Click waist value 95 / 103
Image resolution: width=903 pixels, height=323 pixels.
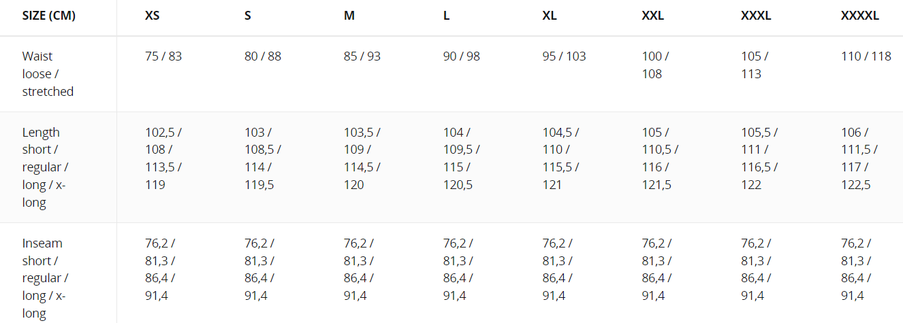coord(565,56)
